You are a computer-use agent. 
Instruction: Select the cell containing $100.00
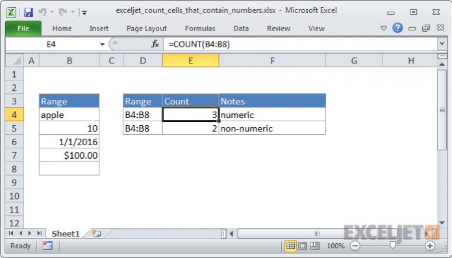tap(69, 156)
